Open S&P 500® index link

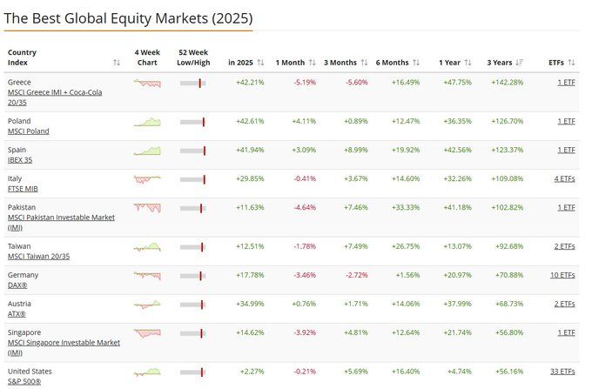coord(24,381)
